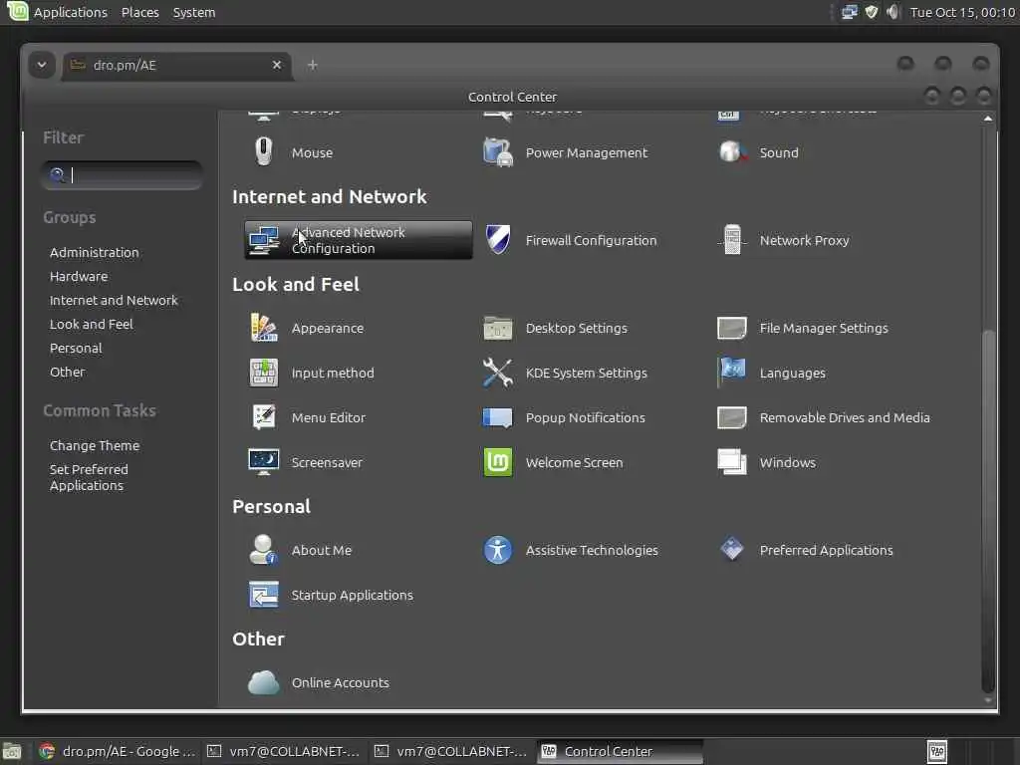Open Languages flag icon
Viewport: 1020px width, 765px height.
(x=732, y=373)
